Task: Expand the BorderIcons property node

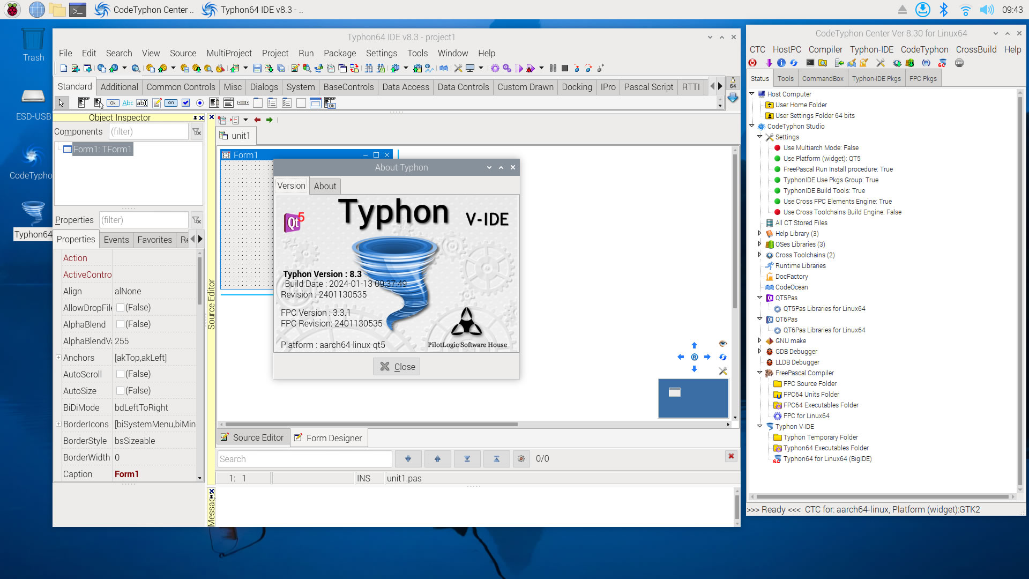Action: 58,424
